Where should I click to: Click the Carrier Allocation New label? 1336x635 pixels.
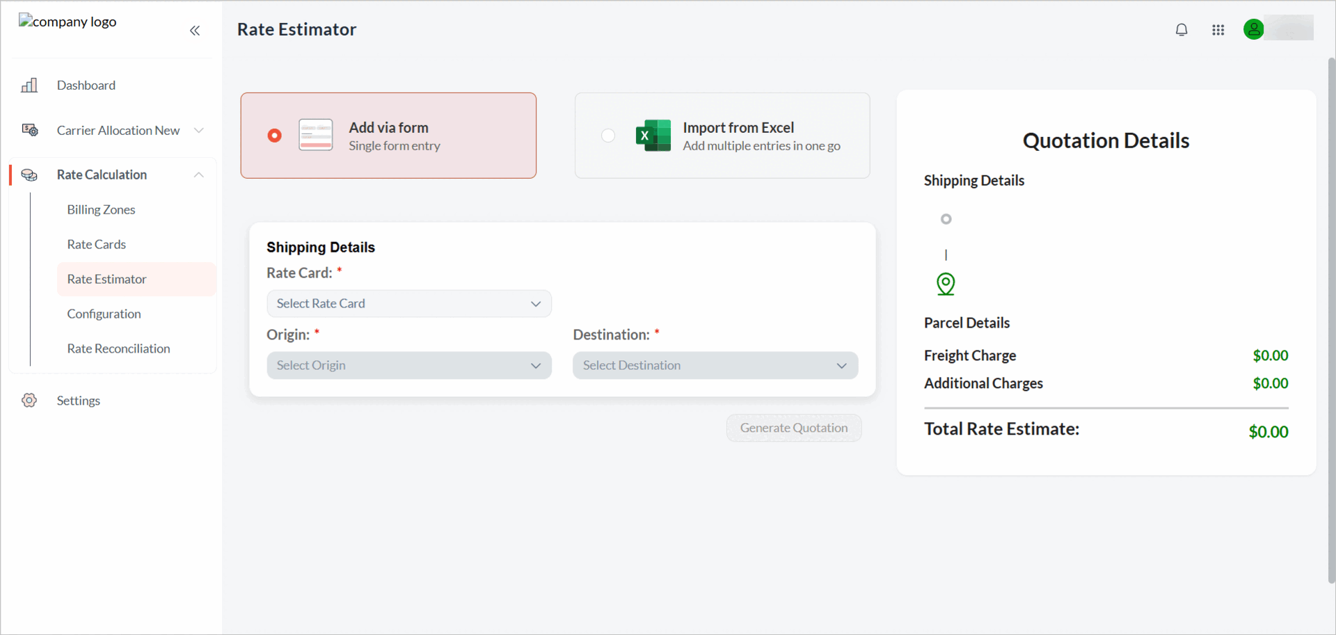pyautogui.click(x=118, y=130)
